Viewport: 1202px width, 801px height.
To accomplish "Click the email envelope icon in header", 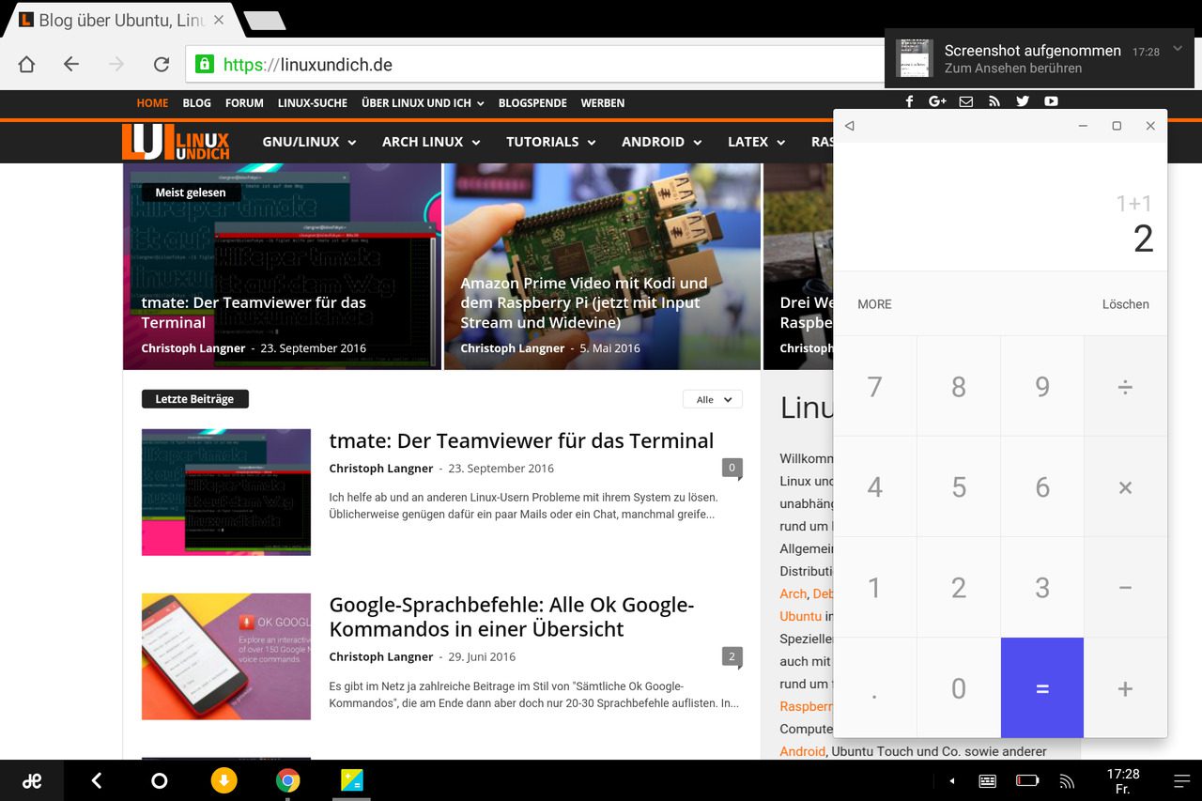I will (965, 101).
